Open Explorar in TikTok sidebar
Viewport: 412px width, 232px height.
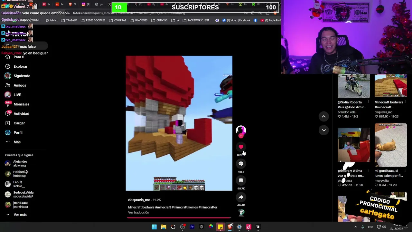[x=16, y=66]
